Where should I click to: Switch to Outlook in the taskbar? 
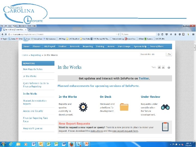[41, 144]
